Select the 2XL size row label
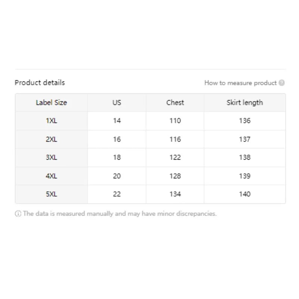This screenshot has width=299, height=299. point(52,139)
